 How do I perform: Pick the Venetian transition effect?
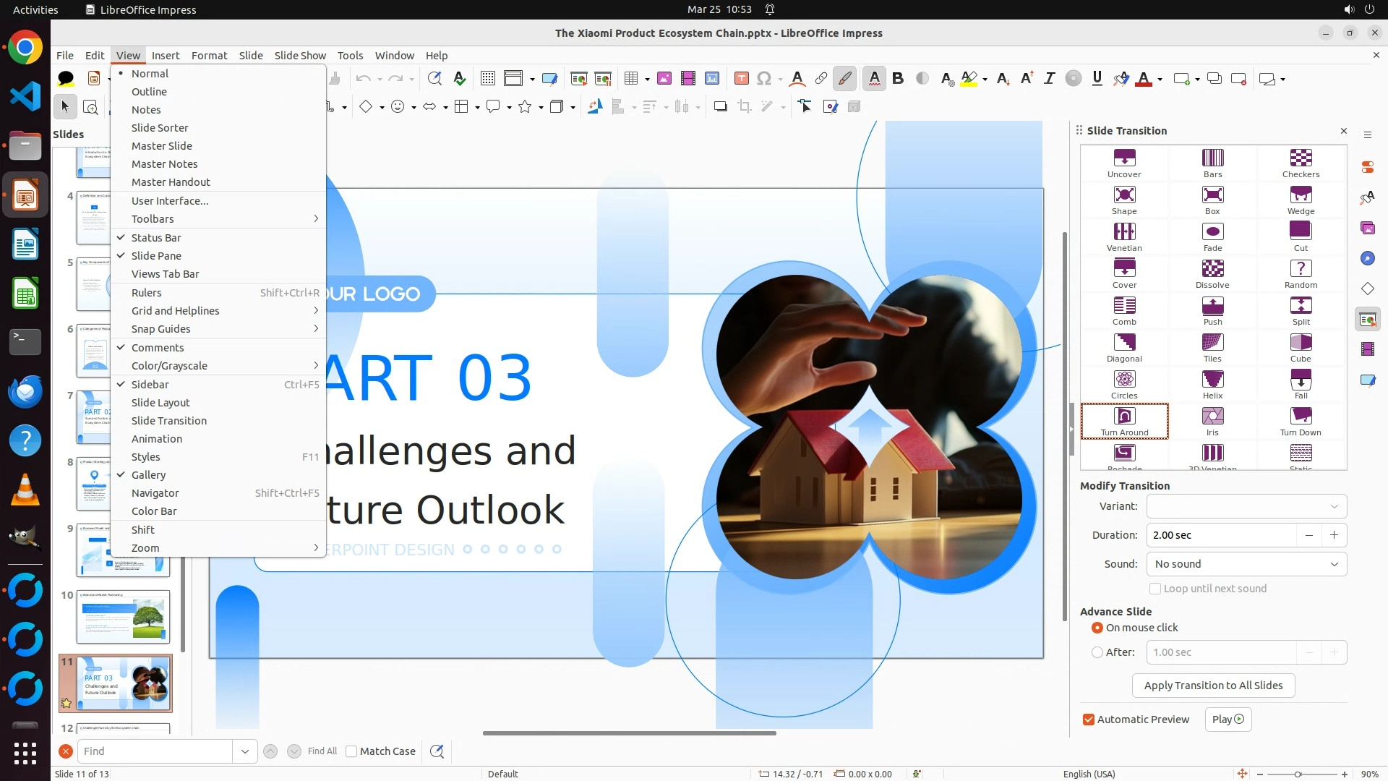tap(1124, 232)
